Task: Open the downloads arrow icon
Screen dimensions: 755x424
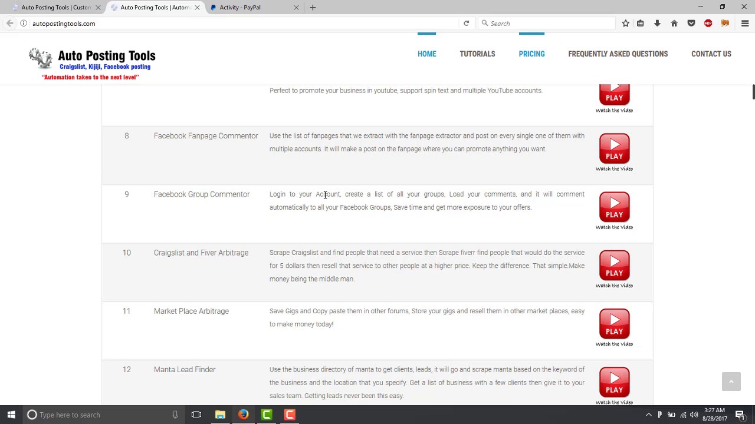Action: pos(657,24)
